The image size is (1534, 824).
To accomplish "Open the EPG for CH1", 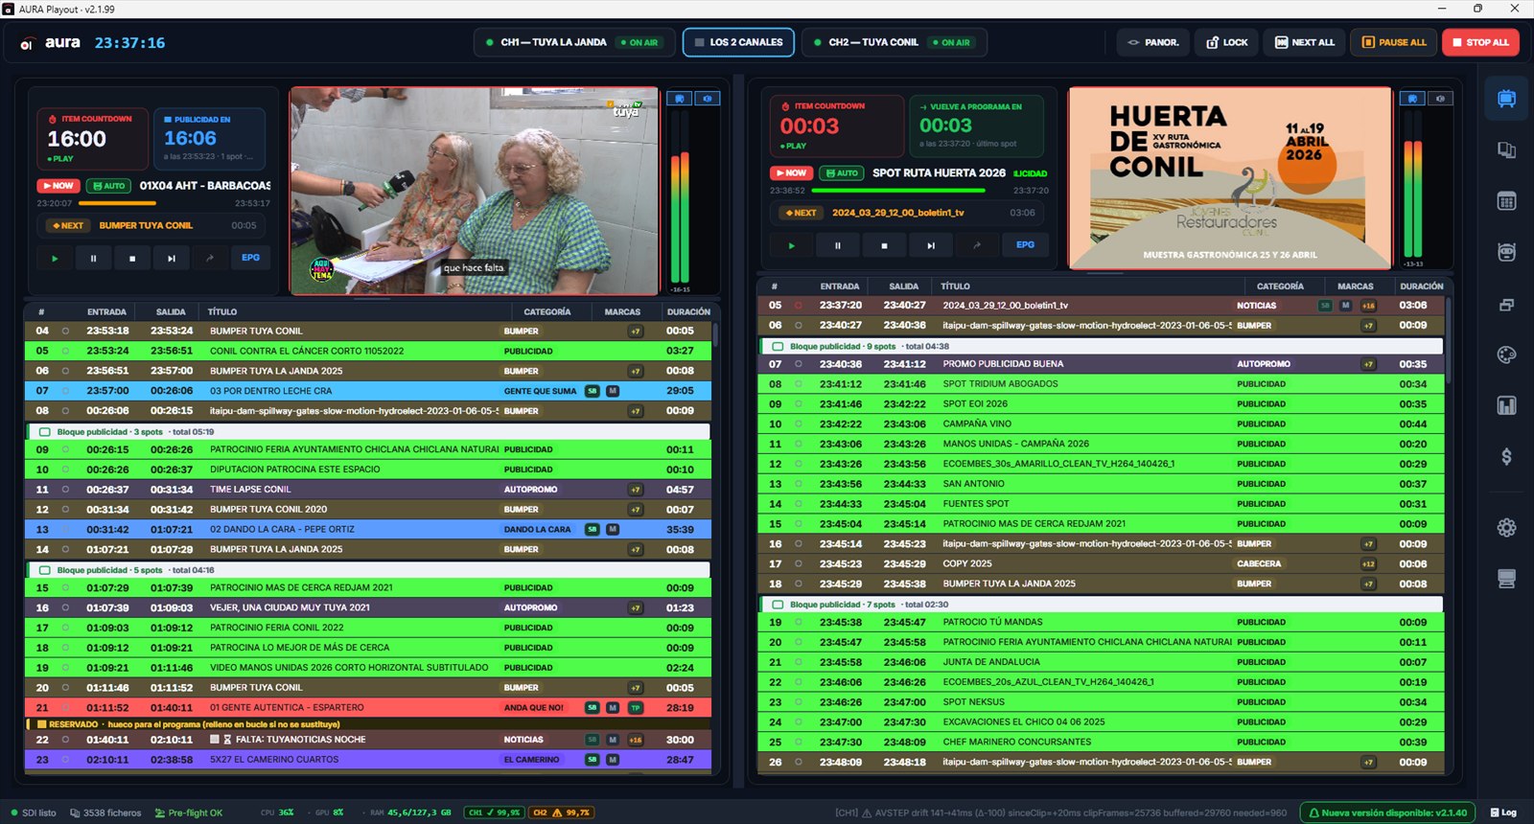I will (250, 258).
